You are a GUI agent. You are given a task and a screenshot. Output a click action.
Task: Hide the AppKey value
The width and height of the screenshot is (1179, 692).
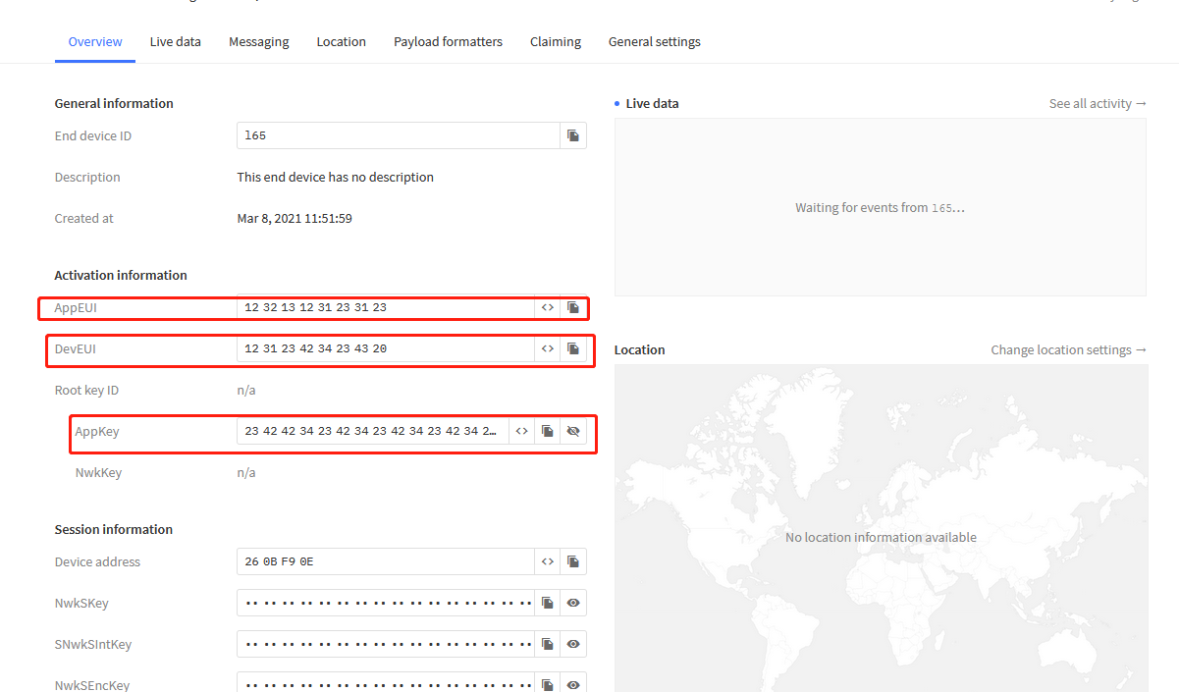click(x=573, y=431)
